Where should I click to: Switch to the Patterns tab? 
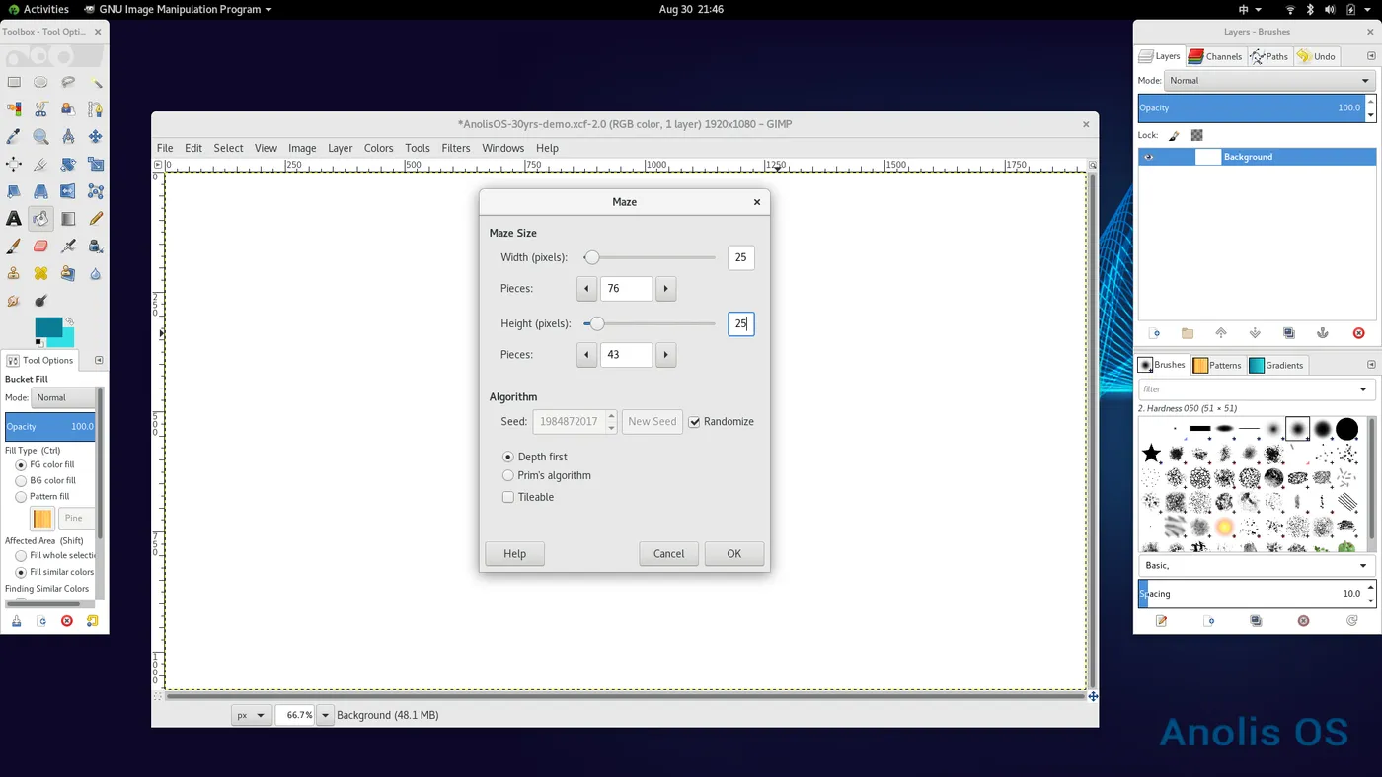point(1217,365)
